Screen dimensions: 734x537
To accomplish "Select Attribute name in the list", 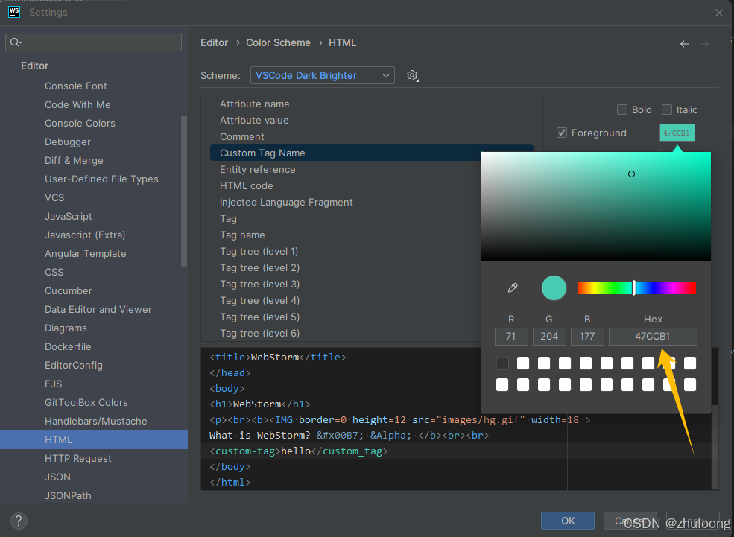I will pyautogui.click(x=255, y=104).
